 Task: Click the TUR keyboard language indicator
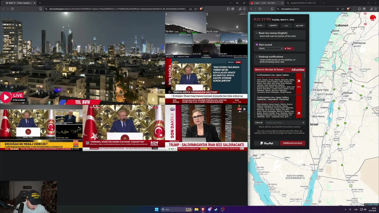point(356,209)
